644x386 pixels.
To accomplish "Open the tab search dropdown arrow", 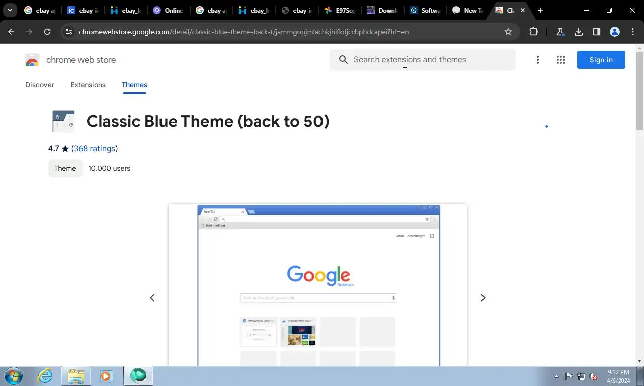I will 10,10.
